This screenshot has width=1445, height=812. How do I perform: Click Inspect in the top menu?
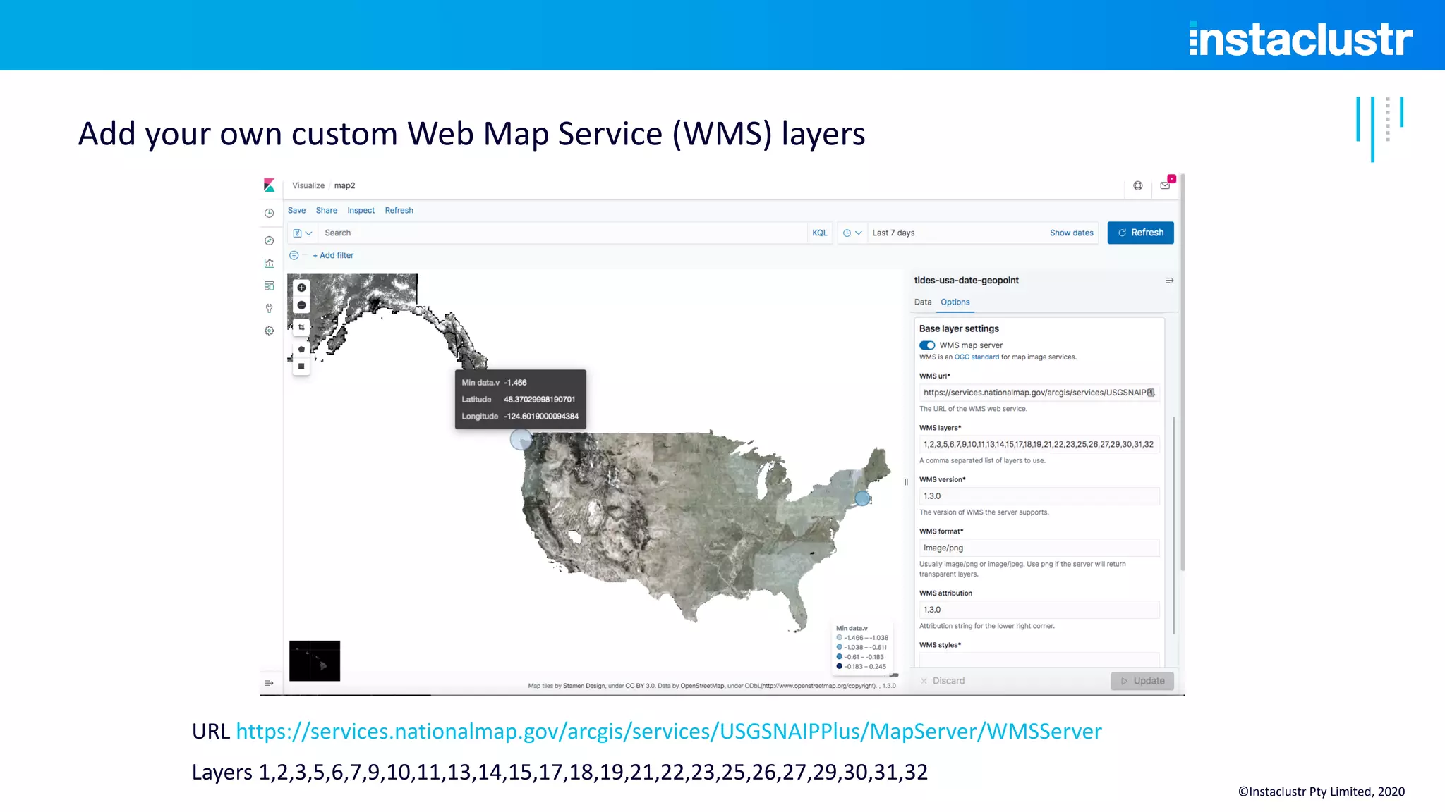pos(361,210)
